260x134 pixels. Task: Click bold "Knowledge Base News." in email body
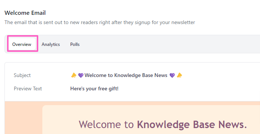point(192,124)
